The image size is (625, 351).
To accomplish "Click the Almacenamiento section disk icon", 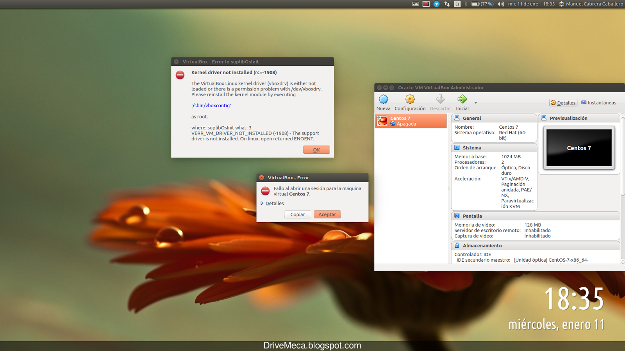I will tap(457, 245).
